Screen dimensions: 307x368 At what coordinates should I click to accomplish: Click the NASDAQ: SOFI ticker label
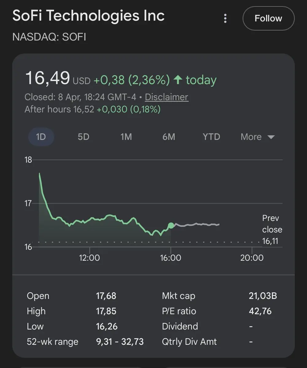click(49, 37)
